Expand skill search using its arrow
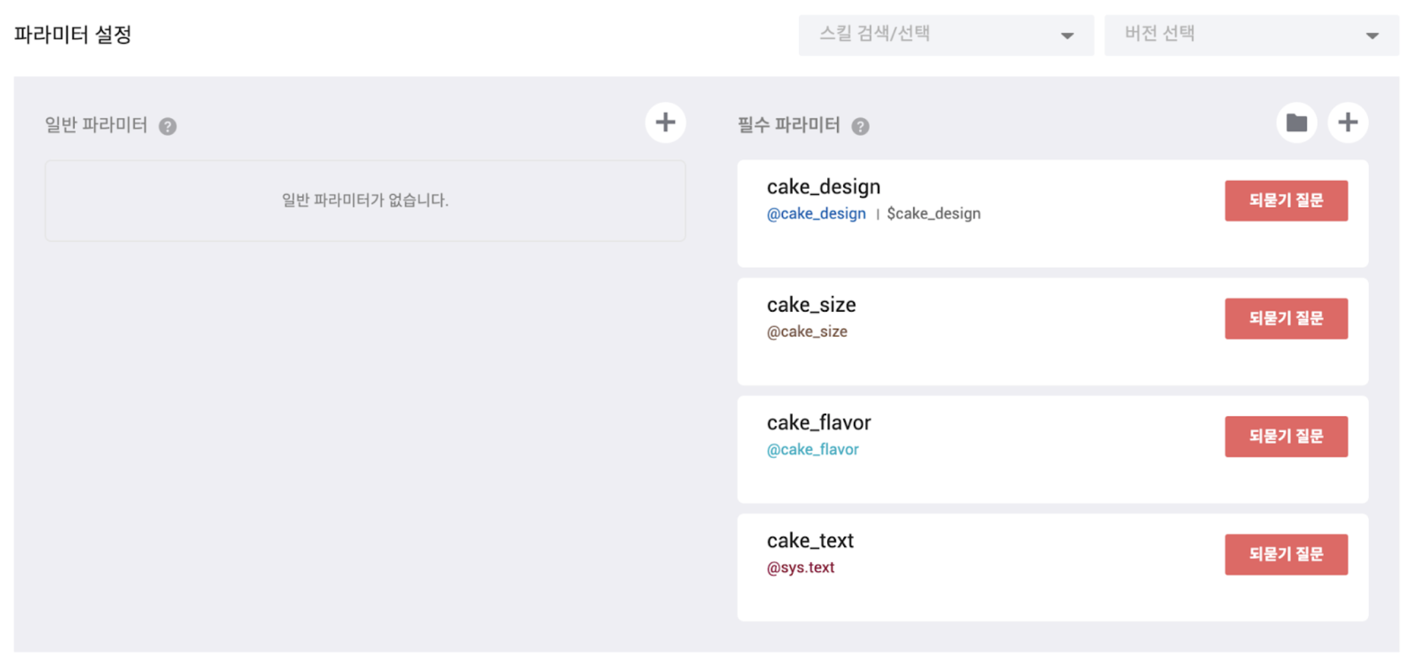 (x=1067, y=36)
